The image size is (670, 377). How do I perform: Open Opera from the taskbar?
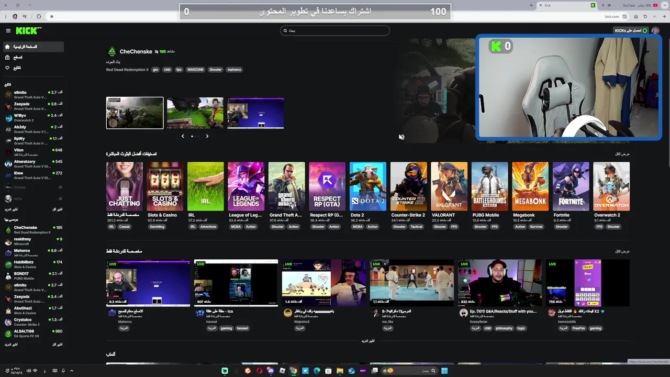pos(259,371)
